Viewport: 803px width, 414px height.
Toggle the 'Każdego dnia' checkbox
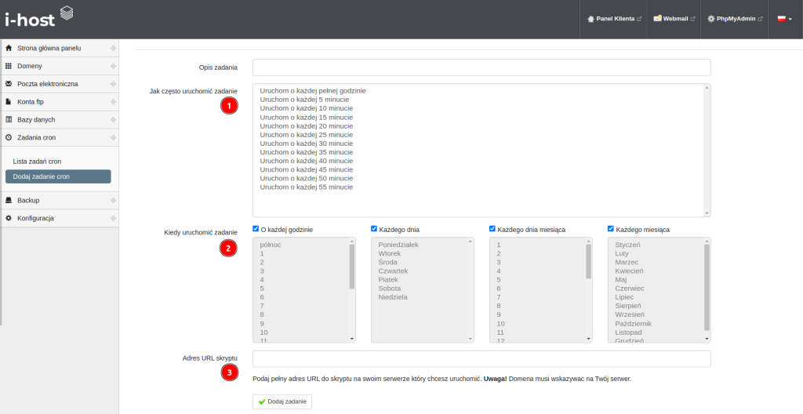[375, 229]
